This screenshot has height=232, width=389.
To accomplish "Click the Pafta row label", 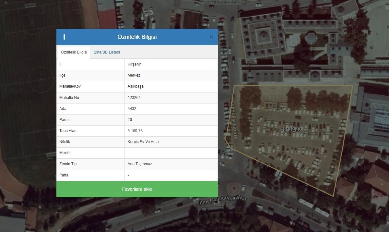I will point(64,175).
